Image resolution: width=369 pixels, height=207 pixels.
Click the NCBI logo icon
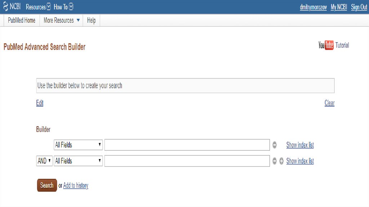[12, 7]
